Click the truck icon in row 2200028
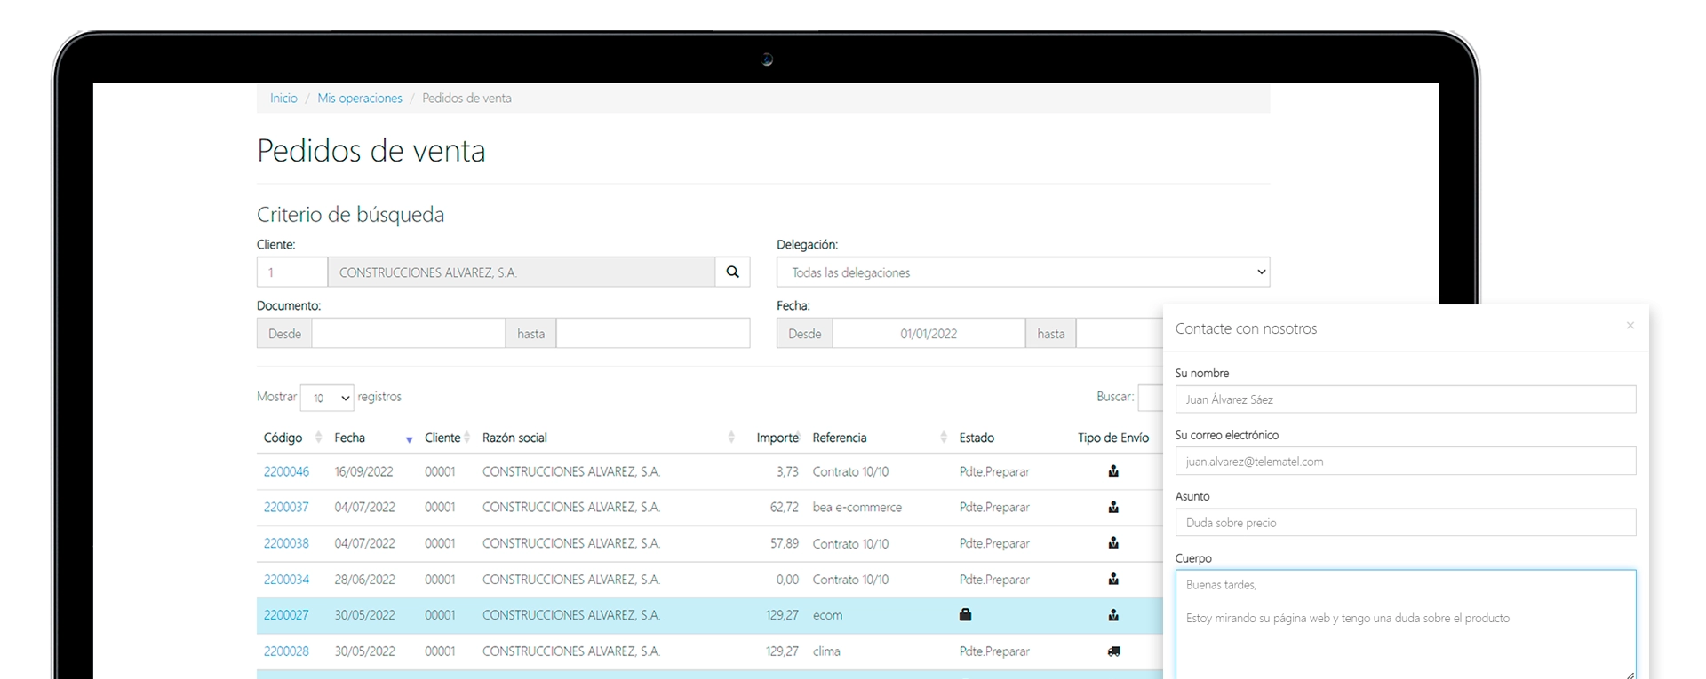The width and height of the screenshot is (1706, 679). pyautogui.click(x=1113, y=651)
